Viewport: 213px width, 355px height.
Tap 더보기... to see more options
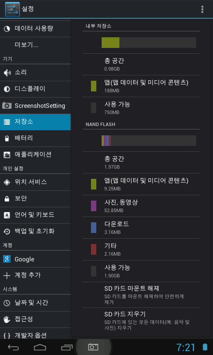point(35,45)
